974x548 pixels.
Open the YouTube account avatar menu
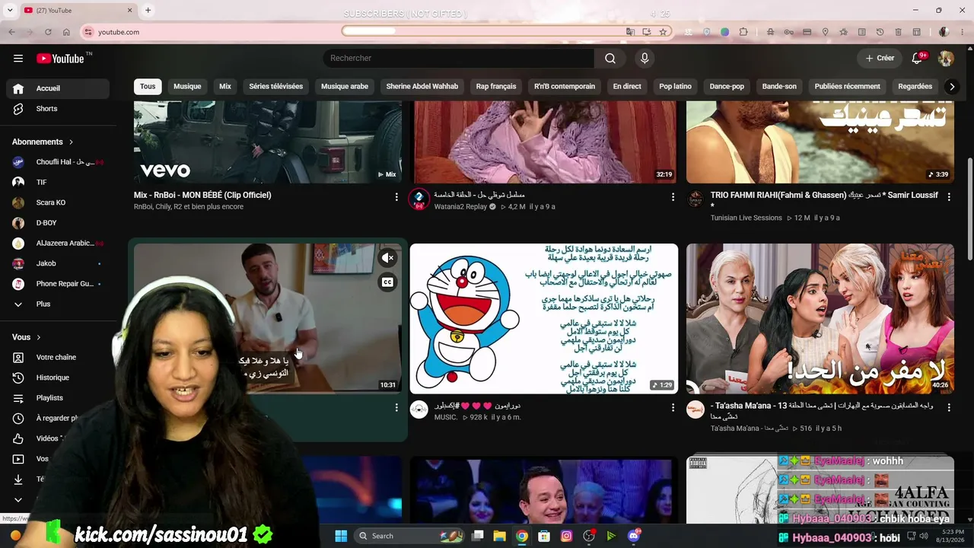[946, 59]
